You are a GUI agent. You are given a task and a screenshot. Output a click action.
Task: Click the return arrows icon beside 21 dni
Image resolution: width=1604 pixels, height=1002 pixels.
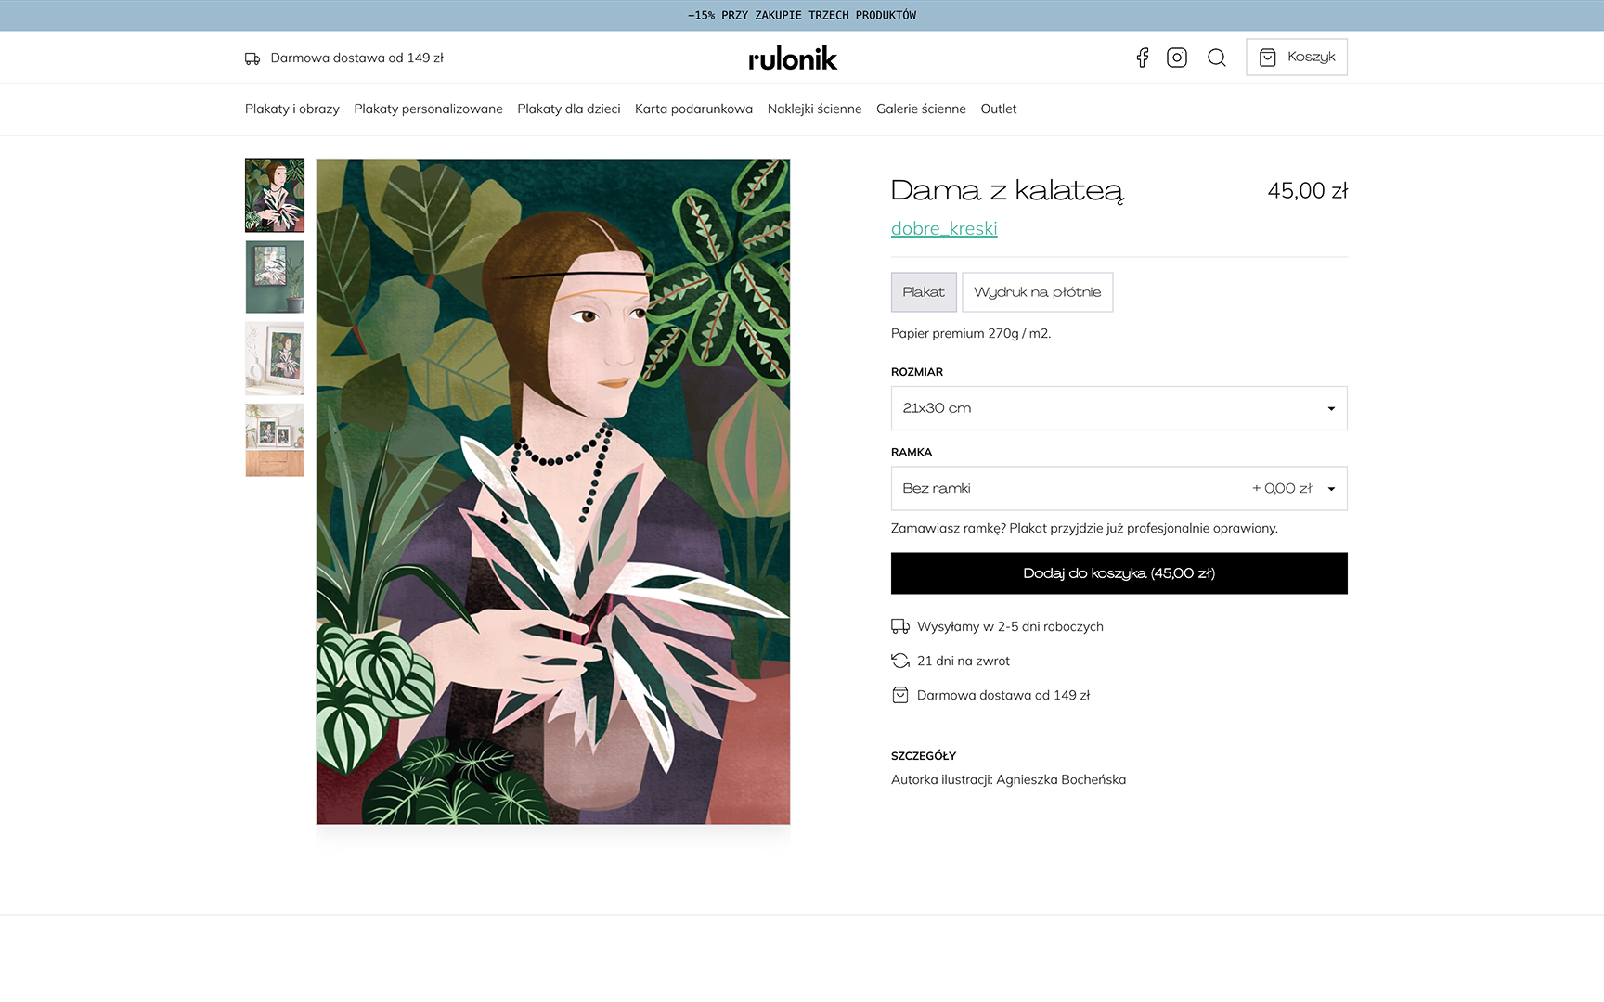[900, 661]
